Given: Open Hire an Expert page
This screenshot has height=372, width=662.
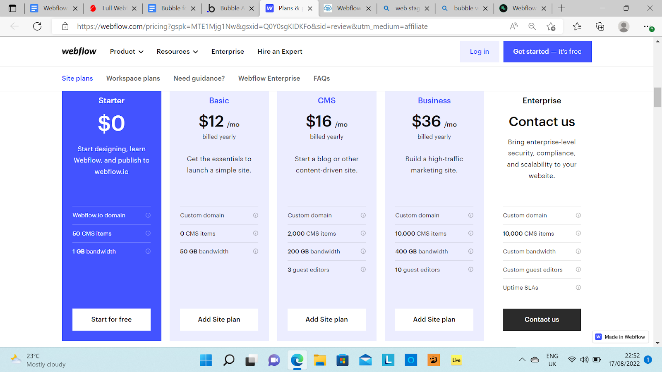Looking at the screenshot, I should point(280,52).
